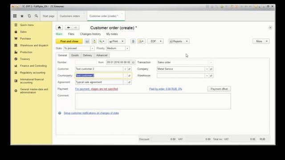Open For payment stages not specified link
Screen dimensions: 285x160
tap(97, 89)
